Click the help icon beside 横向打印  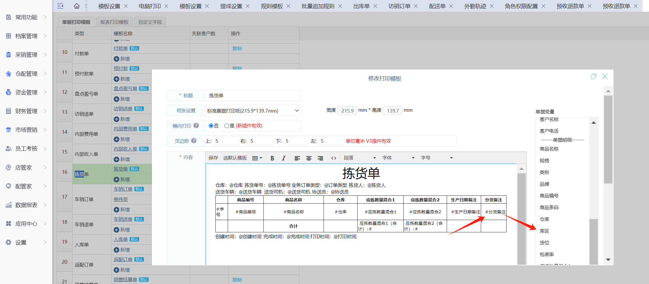[x=196, y=126]
